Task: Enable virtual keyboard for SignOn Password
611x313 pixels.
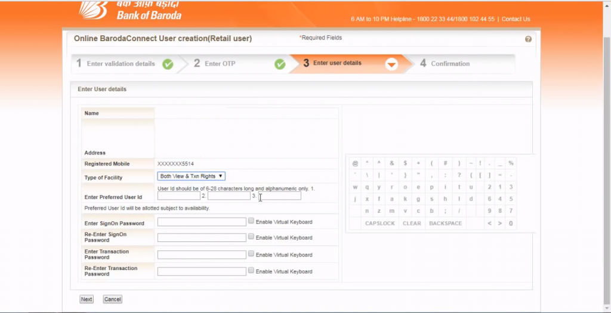Action: (251, 221)
